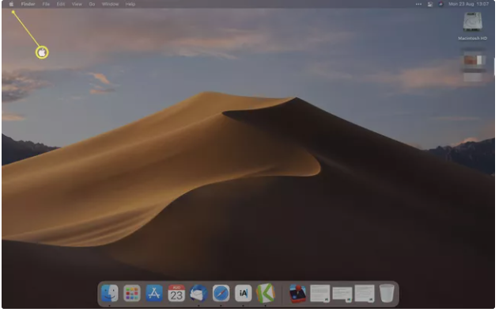Click the date and time clock
499x312 pixels.
coord(468,4)
